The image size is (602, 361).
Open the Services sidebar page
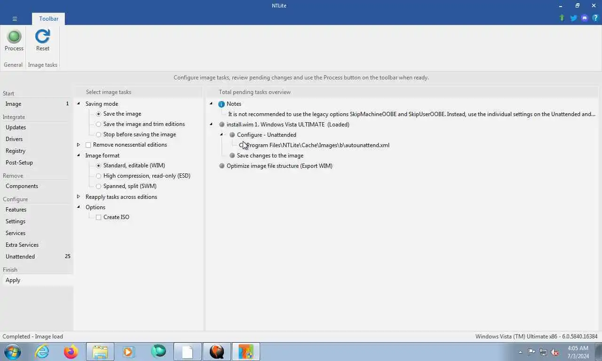[x=37, y=233]
